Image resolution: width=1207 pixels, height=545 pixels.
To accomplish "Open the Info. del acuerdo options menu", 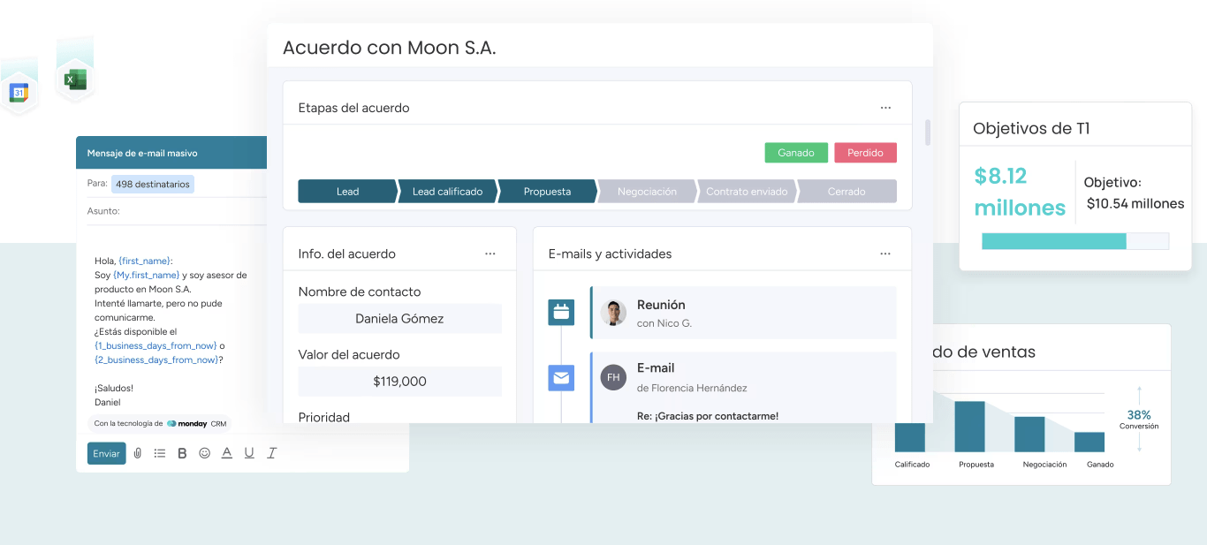I will click(490, 254).
